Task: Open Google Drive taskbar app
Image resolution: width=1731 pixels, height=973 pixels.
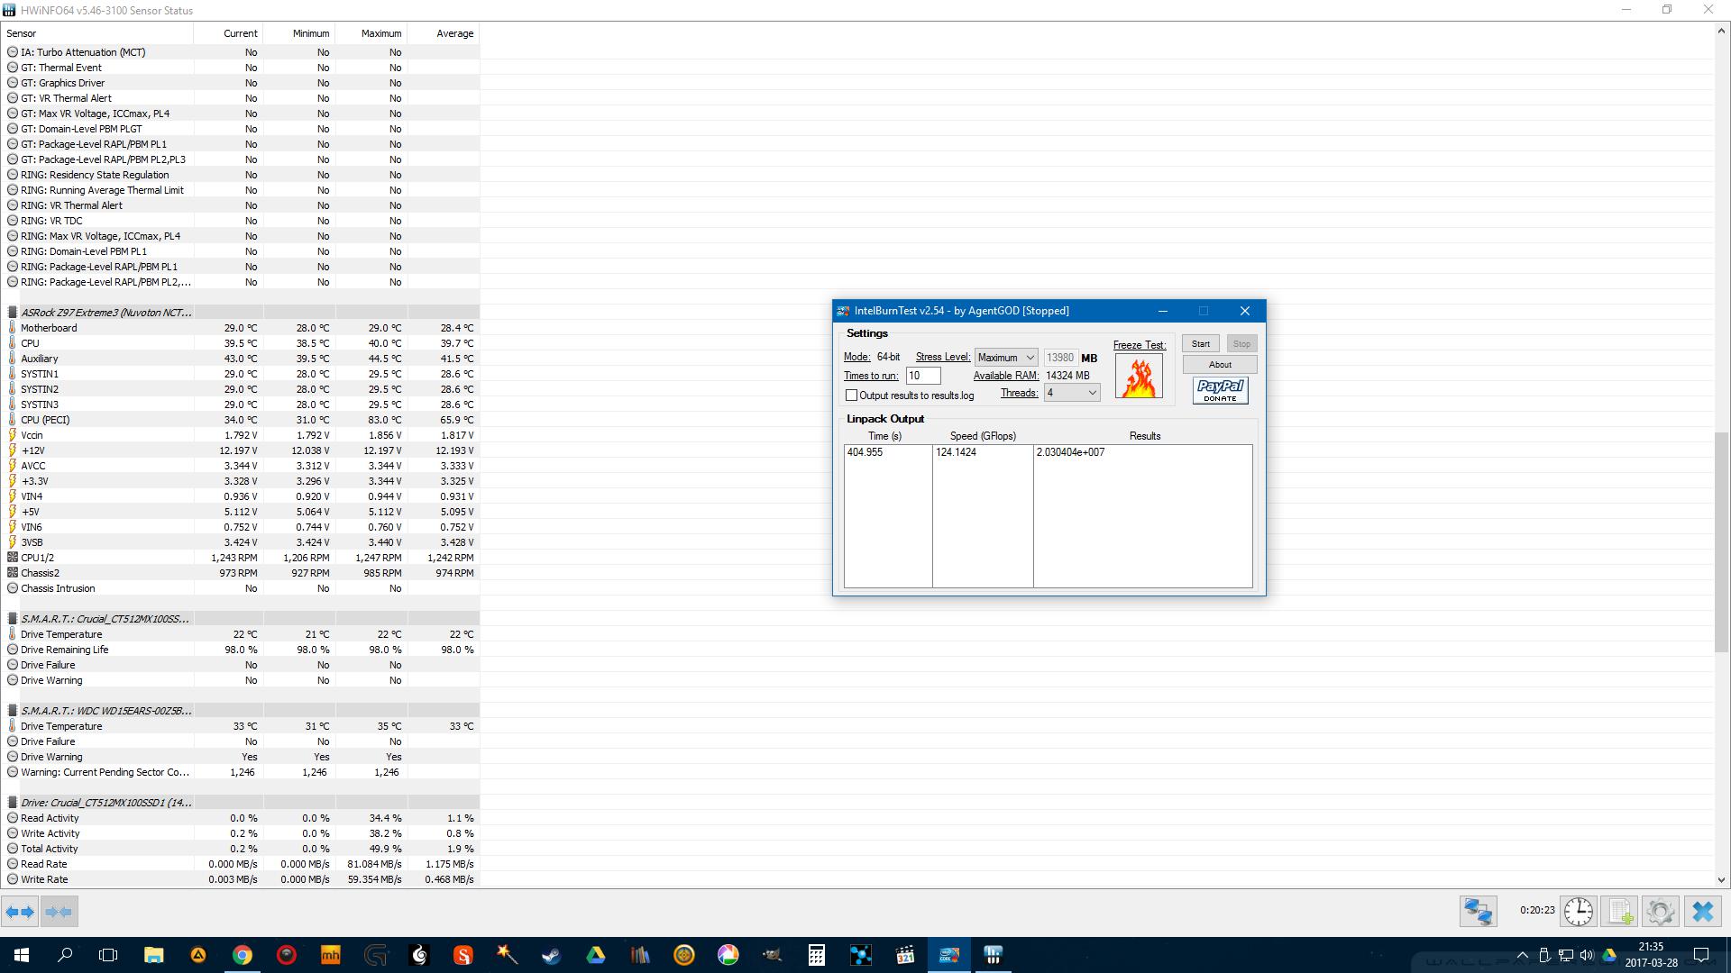Action: [x=596, y=955]
